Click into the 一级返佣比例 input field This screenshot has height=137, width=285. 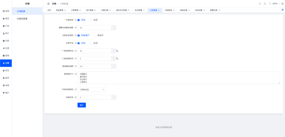click(94, 51)
